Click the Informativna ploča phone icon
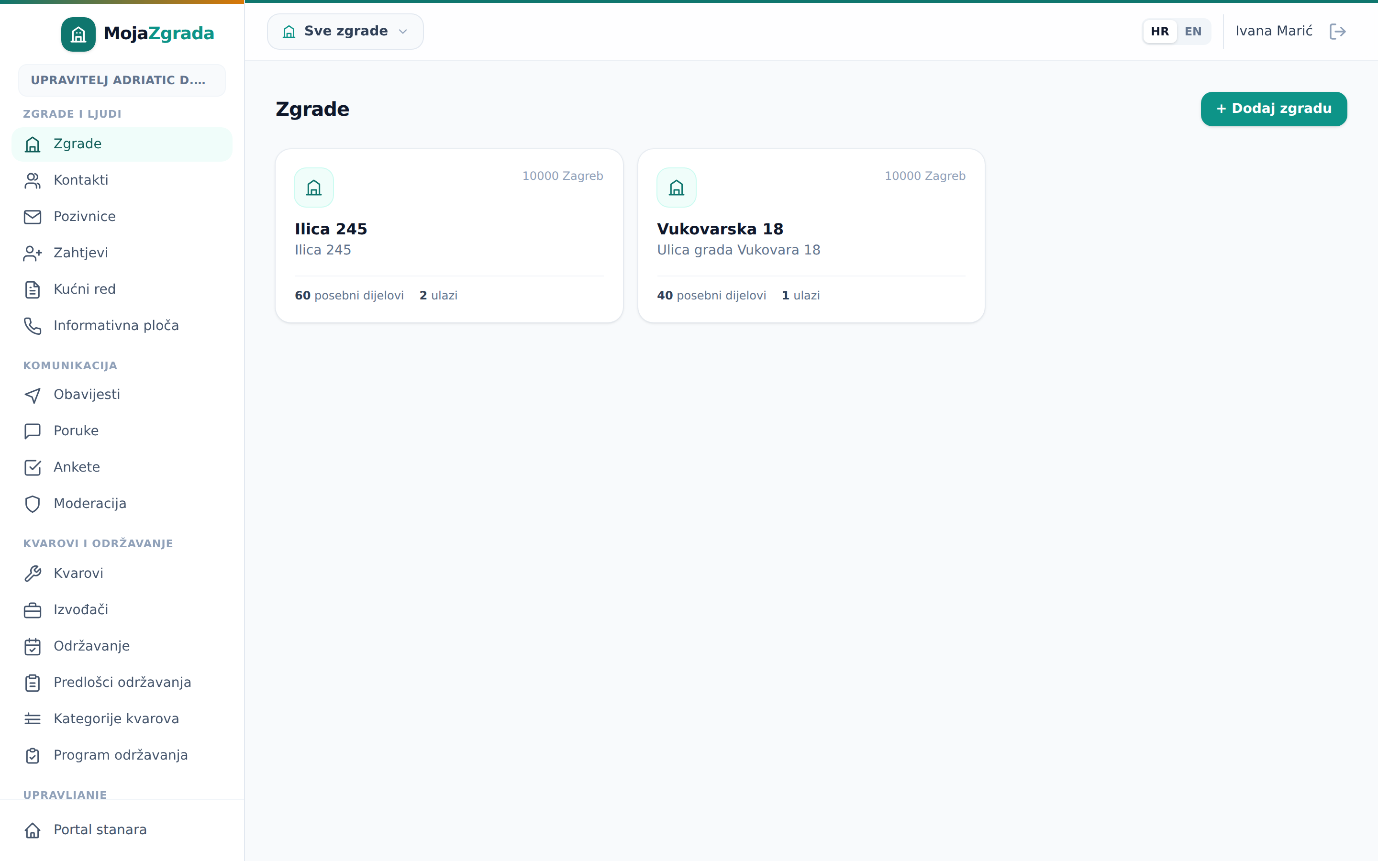1378x861 pixels. click(x=33, y=326)
